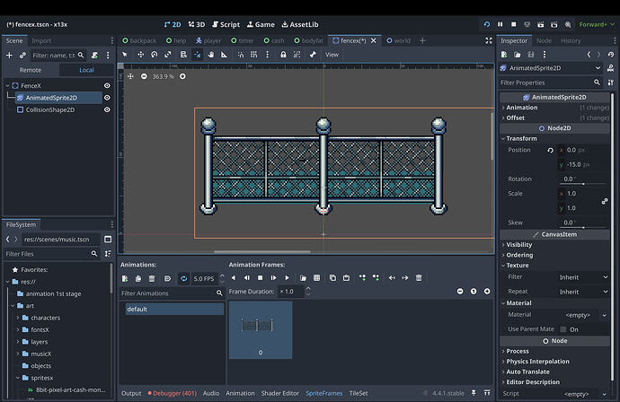Play the animation forward
620x402 pixels.
pos(287,278)
